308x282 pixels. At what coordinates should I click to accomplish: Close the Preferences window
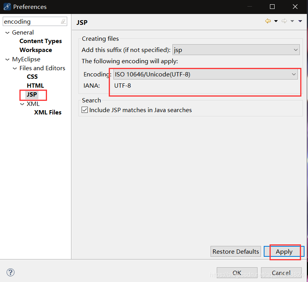[295, 7]
